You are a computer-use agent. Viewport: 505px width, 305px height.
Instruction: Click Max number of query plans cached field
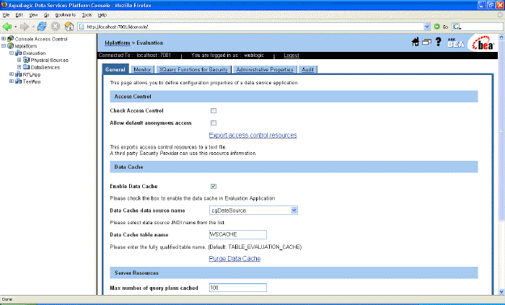237,288
